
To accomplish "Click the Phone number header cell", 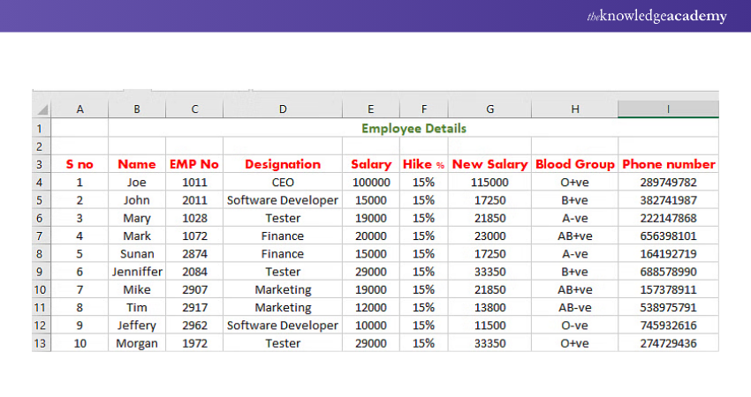I will pyautogui.click(x=668, y=164).
